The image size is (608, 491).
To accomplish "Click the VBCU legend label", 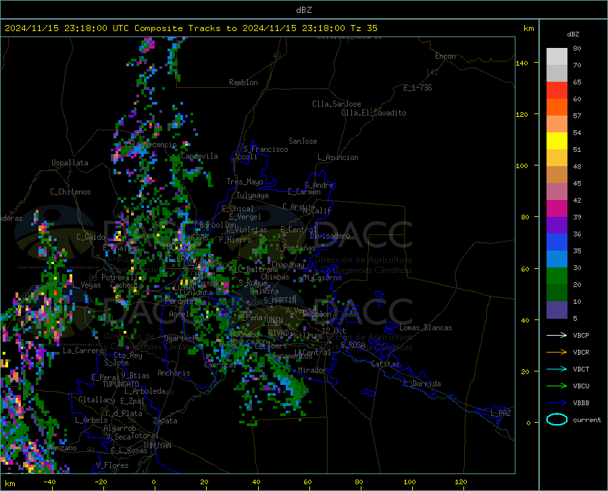I will click(581, 386).
